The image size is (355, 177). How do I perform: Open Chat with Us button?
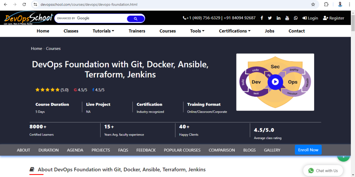point(323,171)
